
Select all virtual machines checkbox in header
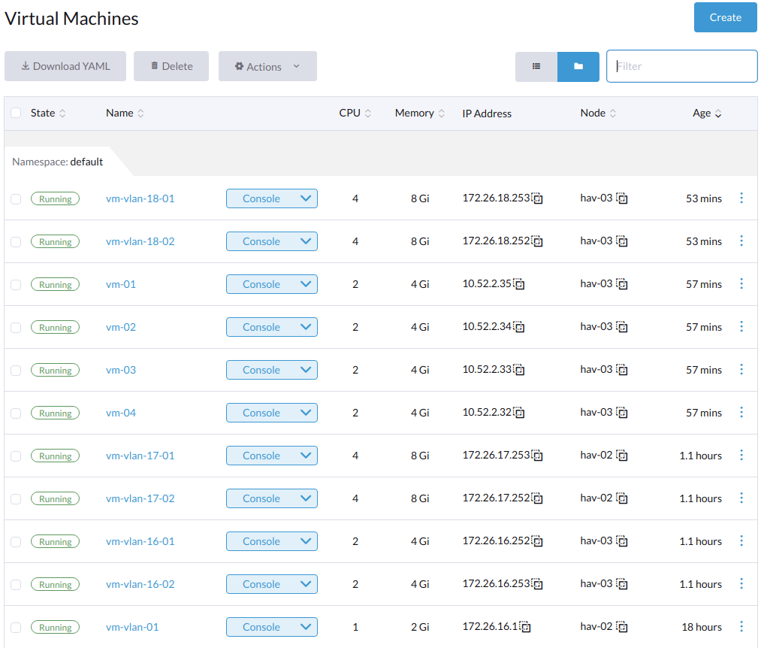(16, 113)
